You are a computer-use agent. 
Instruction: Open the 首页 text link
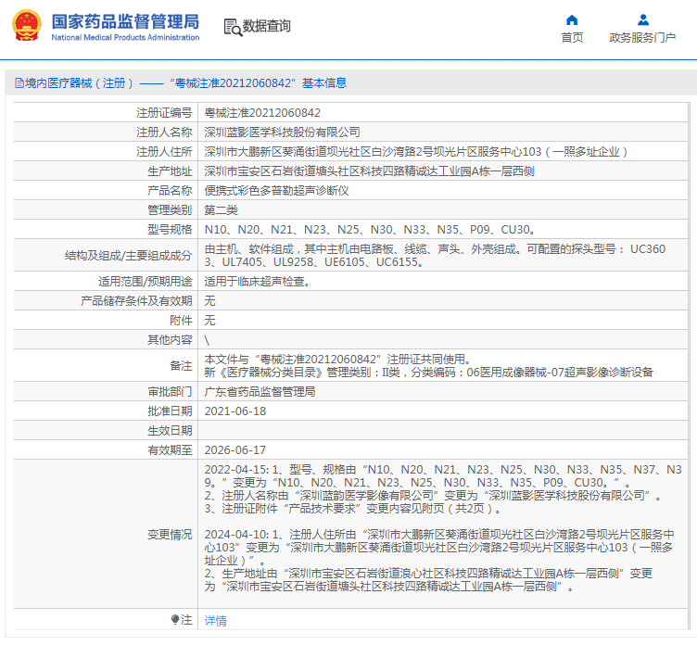click(572, 38)
